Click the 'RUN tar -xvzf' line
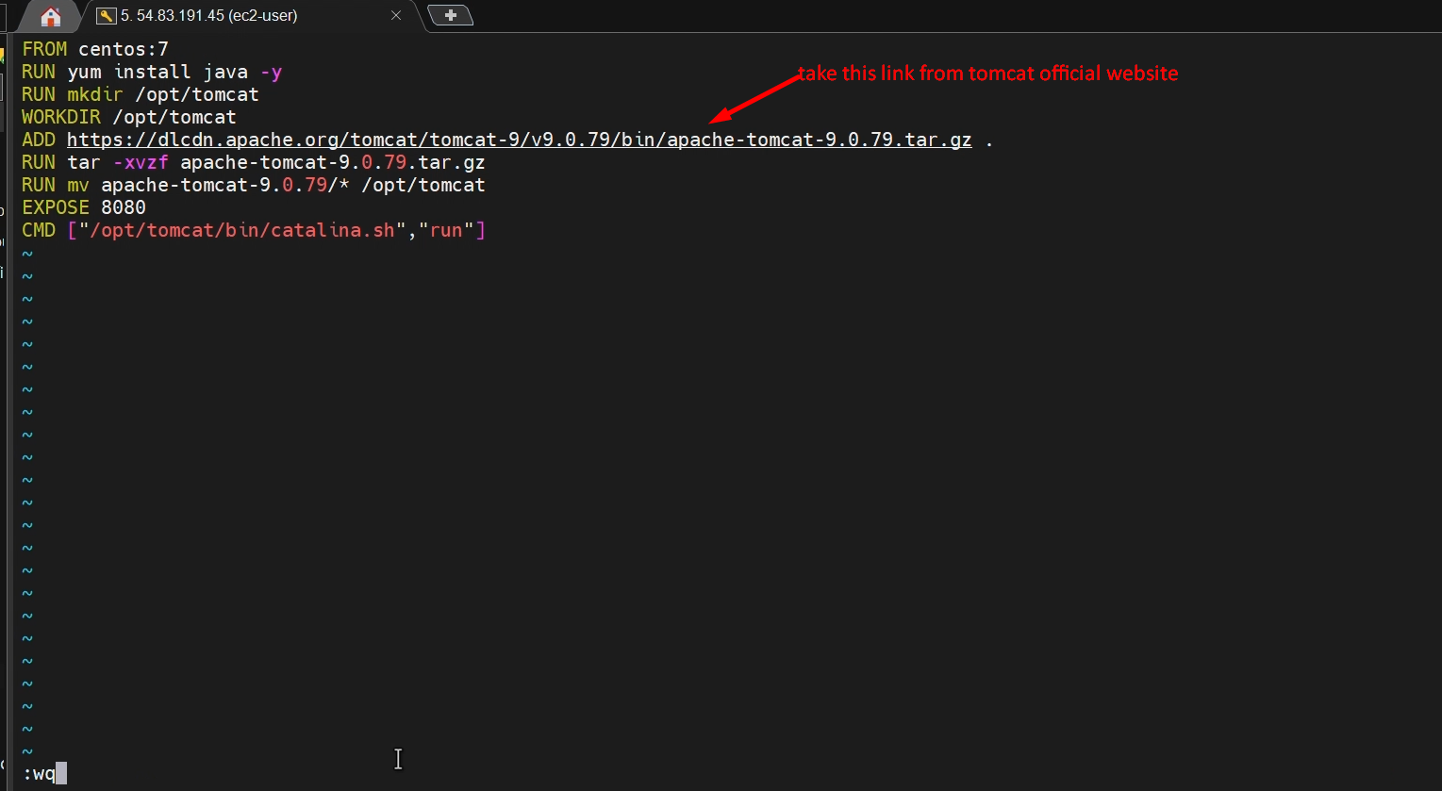 254,162
